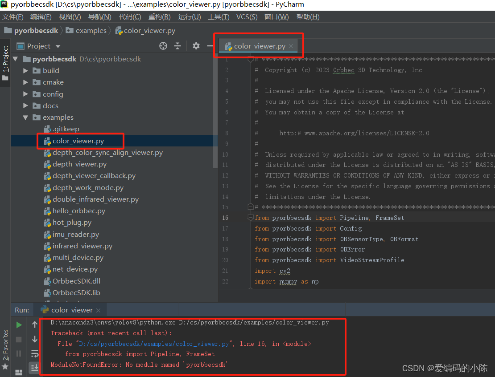Click the green Rerun button in Run panel

pos(19,325)
